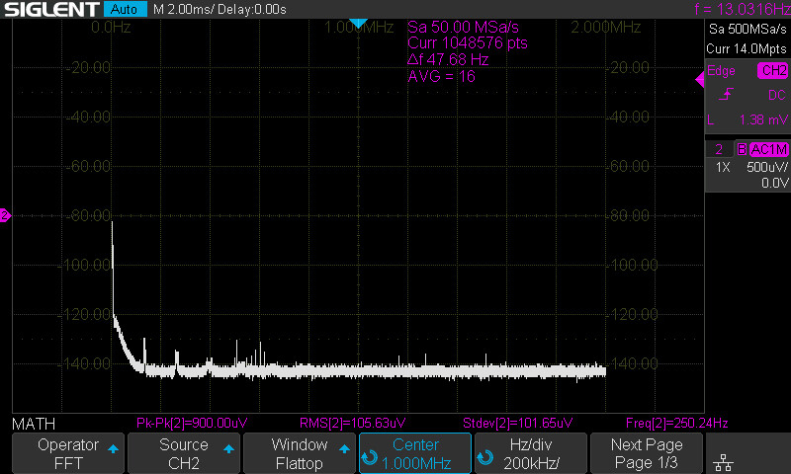The width and height of the screenshot is (791, 474).
Task: Click the network LAN status icon
Action: point(724,462)
